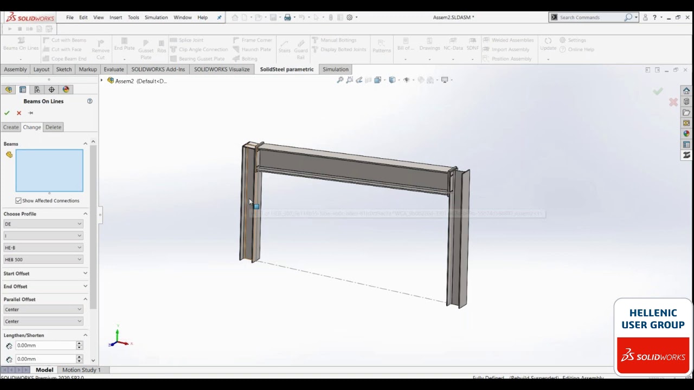Viewport: 694px width, 390px height.
Task: Click the Print icon in title toolbar
Action: coord(287,17)
